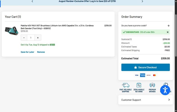
Task: Click 'Do you have a promo code?' text
Action: coord(134,26)
